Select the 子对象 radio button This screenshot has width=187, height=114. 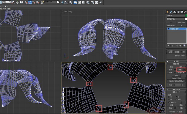pos(173,52)
